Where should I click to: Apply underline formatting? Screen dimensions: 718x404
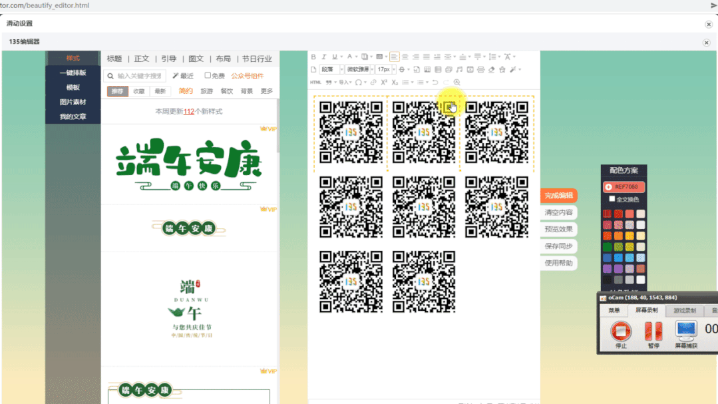pyautogui.click(x=335, y=57)
